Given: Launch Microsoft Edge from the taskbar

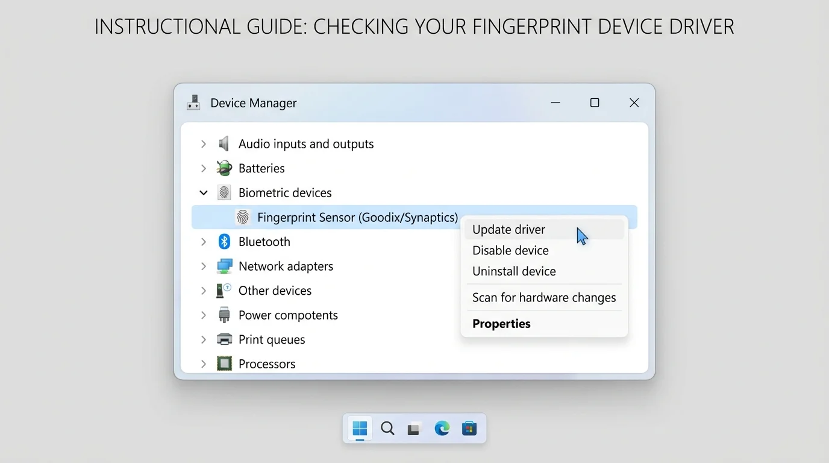Looking at the screenshot, I should coord(442,429).
